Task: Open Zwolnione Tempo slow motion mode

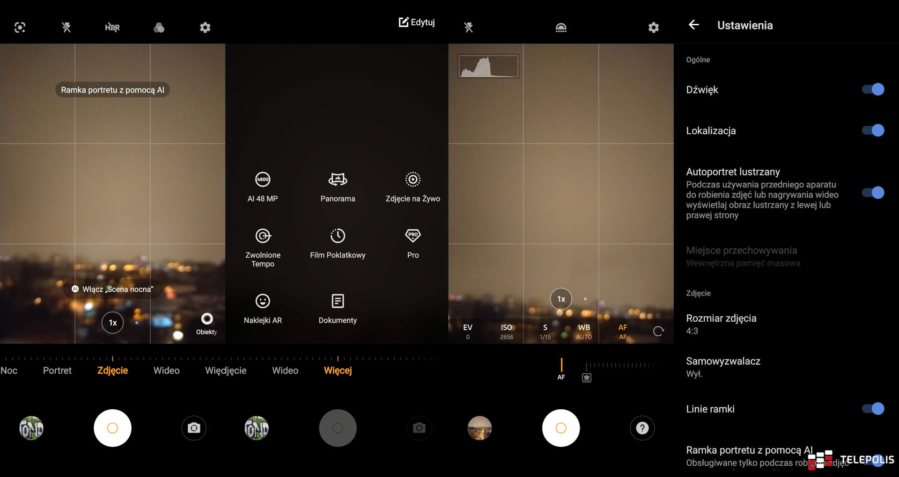Action: (263, 236)
